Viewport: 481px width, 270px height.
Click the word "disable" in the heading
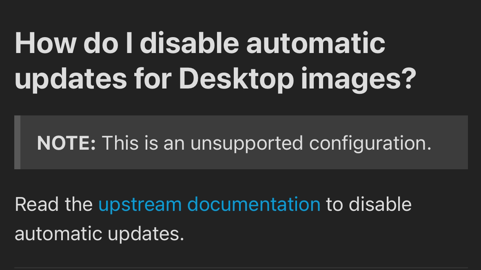[x=189, y=44]
